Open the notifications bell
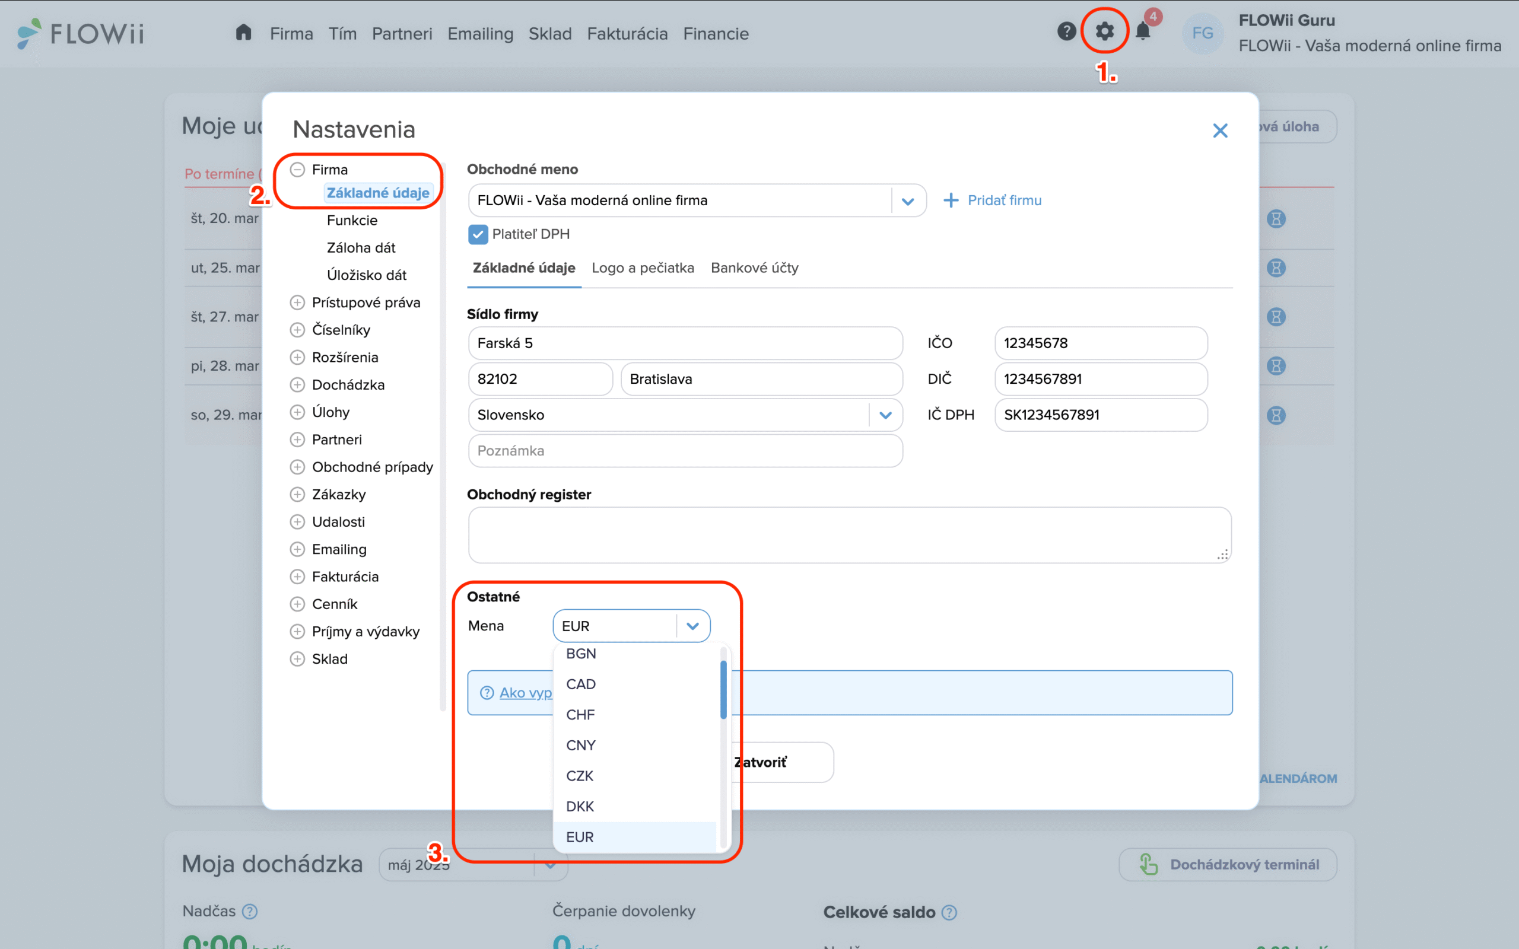Screen dimensions: 1519x949 click(1143, 31)
